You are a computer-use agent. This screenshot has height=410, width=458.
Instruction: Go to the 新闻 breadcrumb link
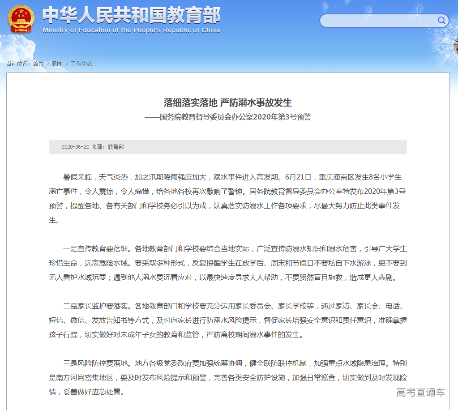[x=57, y=64]
